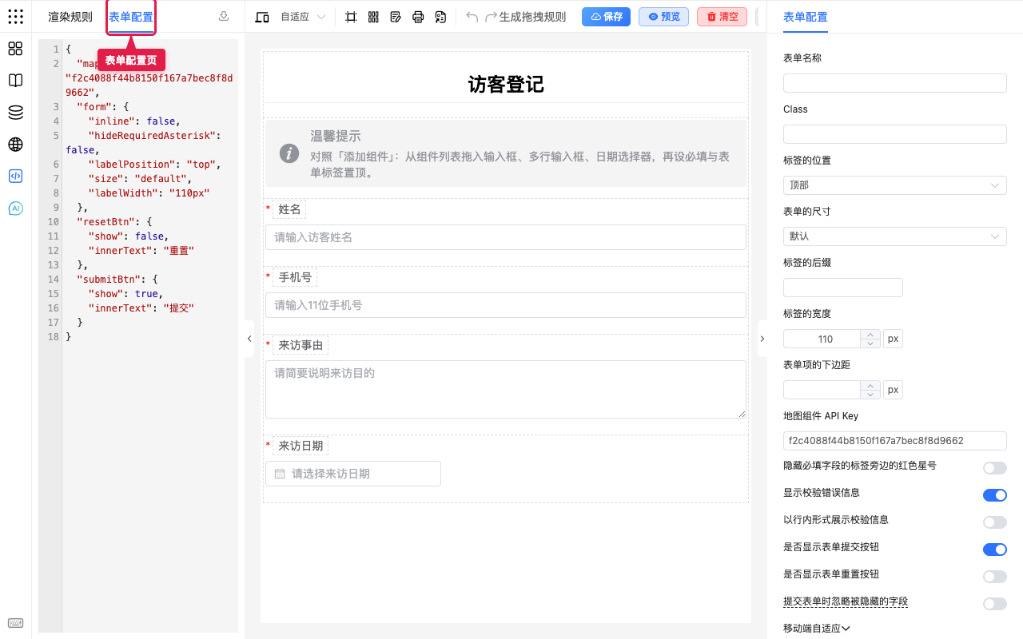Click the keyboard icon at the sidebar bottom
The width and height of the screenshot is (1023, 639).
pos(15,623)
